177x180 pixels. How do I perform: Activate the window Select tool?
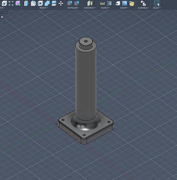157,3
